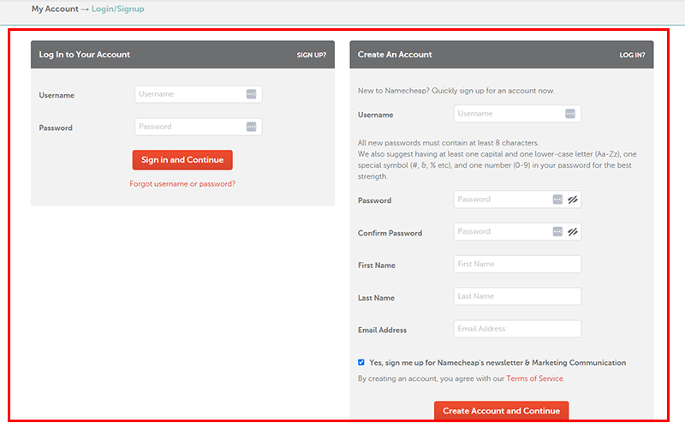
Task: Focus the Email Address input field
Action: [517, 329]
